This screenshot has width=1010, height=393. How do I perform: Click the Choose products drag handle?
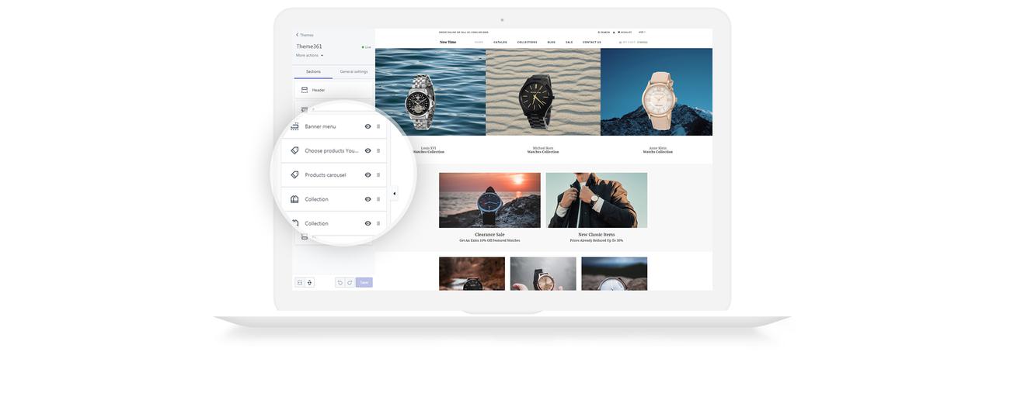(x=378, y=150)
